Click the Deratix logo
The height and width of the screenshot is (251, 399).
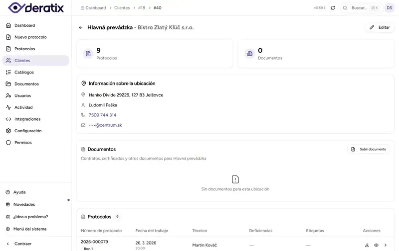[36, 7]
